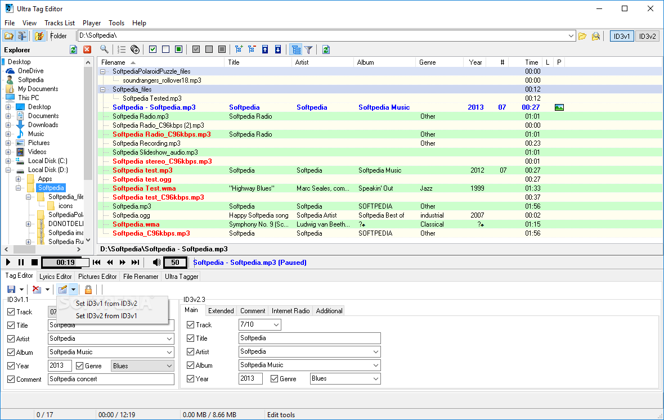
Task: Expand all tree nodes with plus icon
Action: (239, 49)
